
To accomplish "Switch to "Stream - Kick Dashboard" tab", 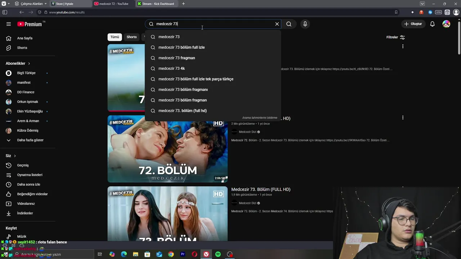I will 157,4.
